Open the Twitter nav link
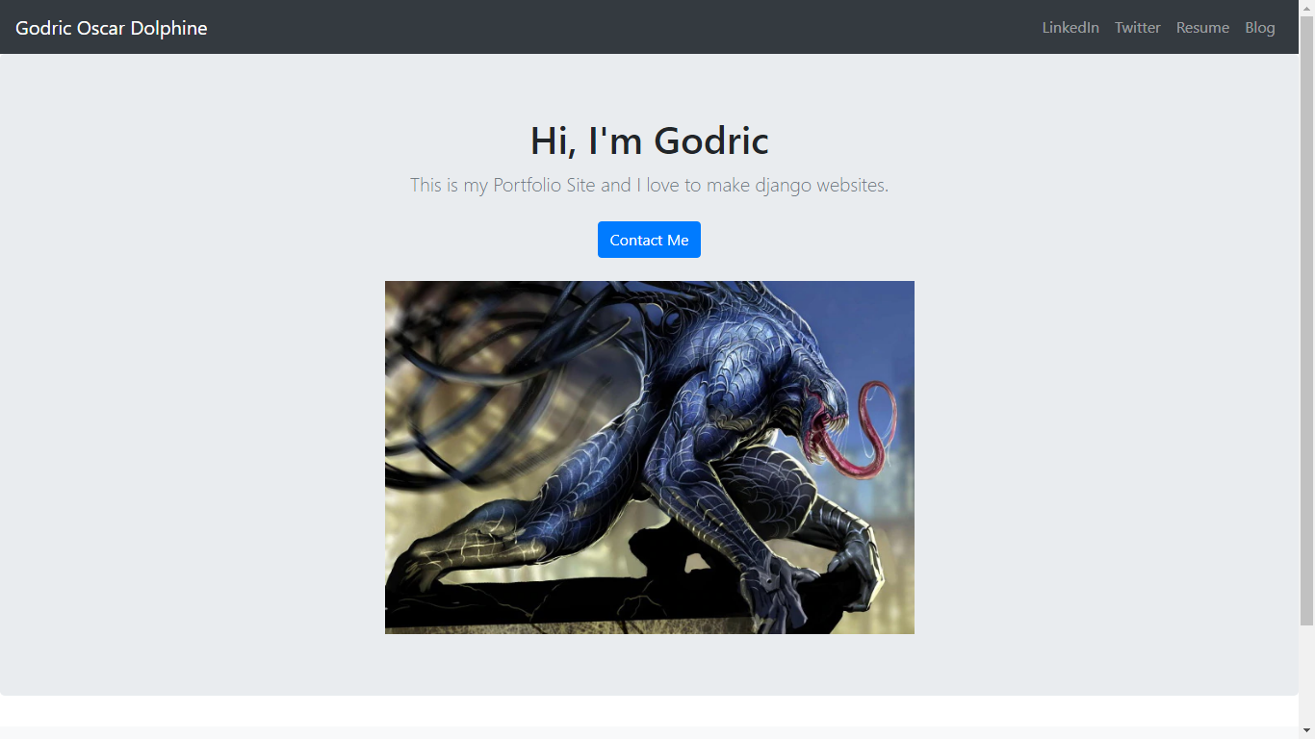Viewport: 1315px width, 739px height. pyautogui.click(x=1138, y=28)
